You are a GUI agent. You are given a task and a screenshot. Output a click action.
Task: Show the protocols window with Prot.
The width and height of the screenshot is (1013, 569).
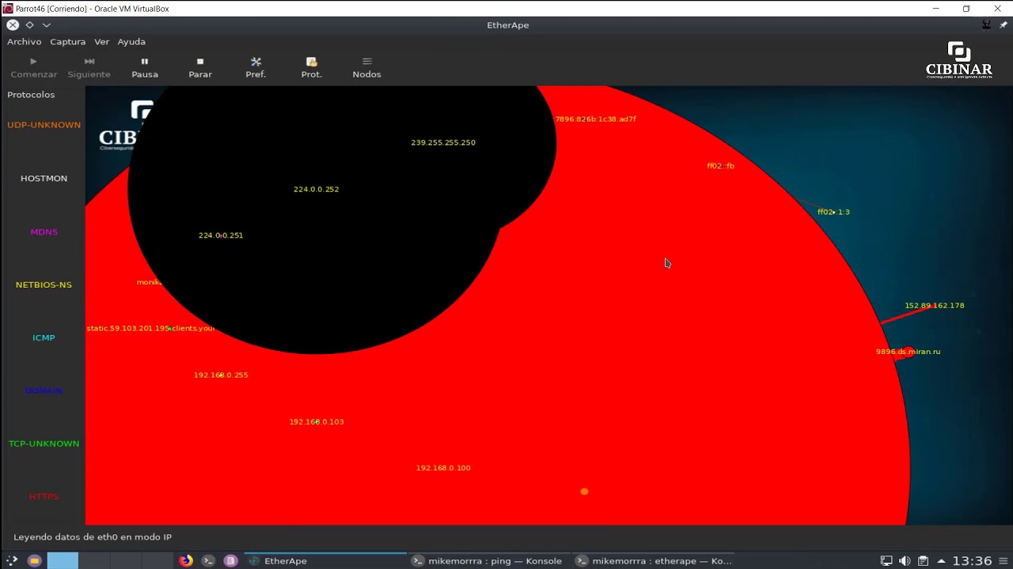pyautogui.click(x=312, y=68)
